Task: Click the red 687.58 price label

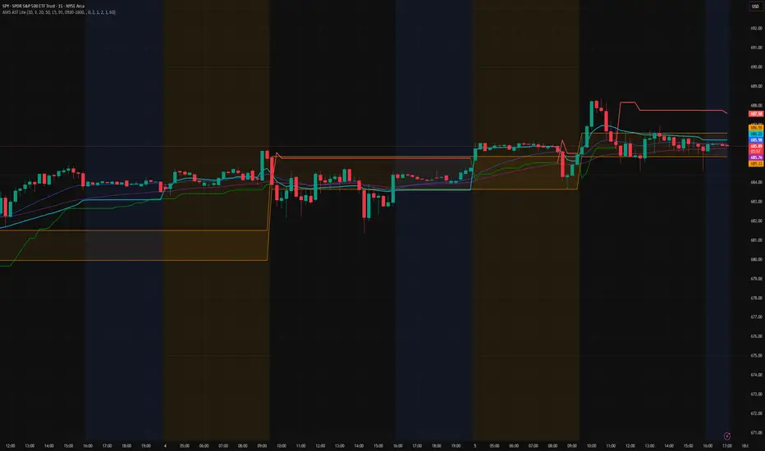Action: [x=756, y=114]
